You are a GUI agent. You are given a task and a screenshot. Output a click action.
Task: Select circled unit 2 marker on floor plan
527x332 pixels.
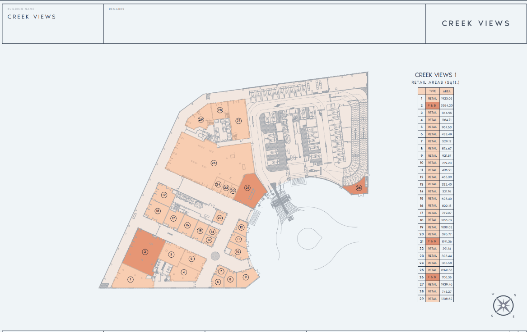tap(145, 252)
